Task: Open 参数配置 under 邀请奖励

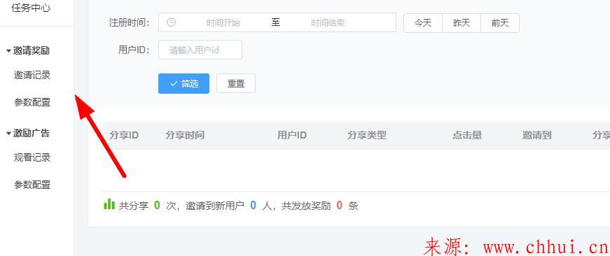Action: pyautogui.click(x=32, y=103)
